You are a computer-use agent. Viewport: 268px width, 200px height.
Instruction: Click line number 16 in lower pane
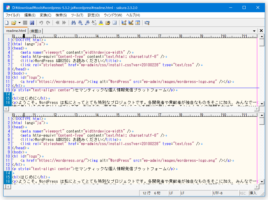click(8, 181)
